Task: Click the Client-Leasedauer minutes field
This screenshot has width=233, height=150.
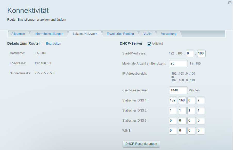Action: point(178,90)
